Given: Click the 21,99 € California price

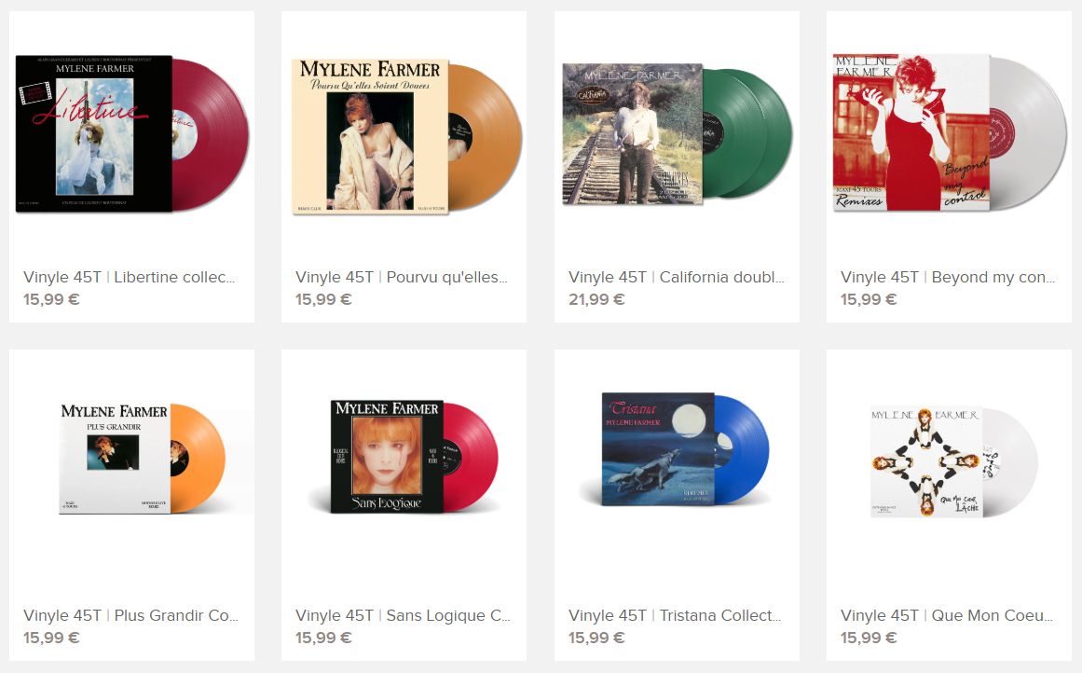Looking at the screenshot, I should 596,299.
